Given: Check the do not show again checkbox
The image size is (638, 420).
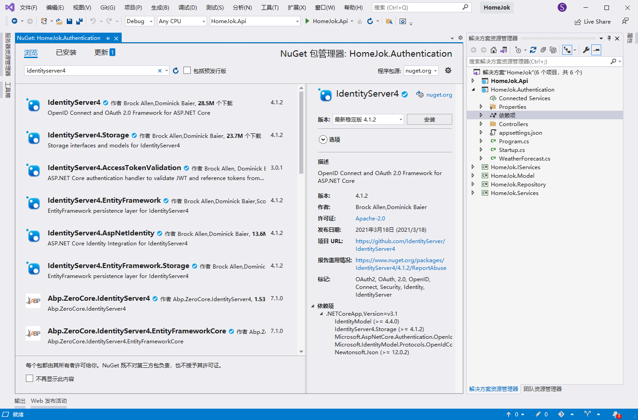Looking at the screenshot, I should pyautogui.click(x=30, y=378).
